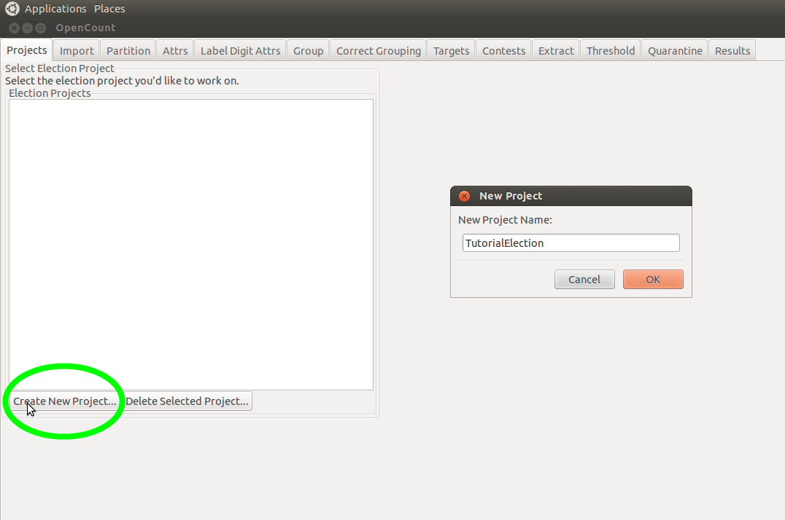Open the Applications menu
The height and width of the screenshot is (520, 785).
point(55,9)
